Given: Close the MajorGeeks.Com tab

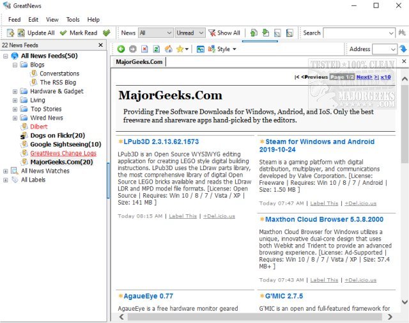Looking at the screenshot, I should pyautogui.click(x=404, y=61).
